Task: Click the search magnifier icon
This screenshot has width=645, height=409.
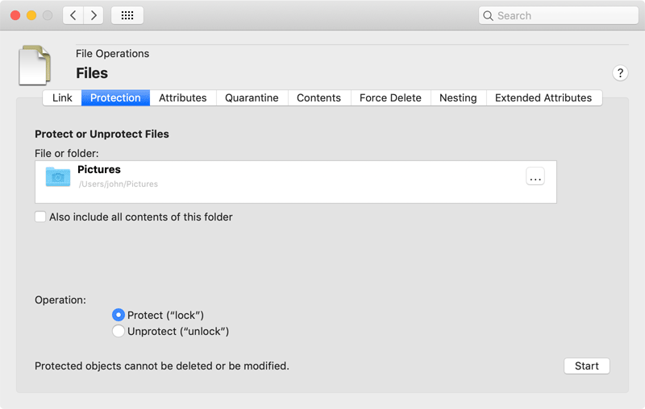Action: 488,15
